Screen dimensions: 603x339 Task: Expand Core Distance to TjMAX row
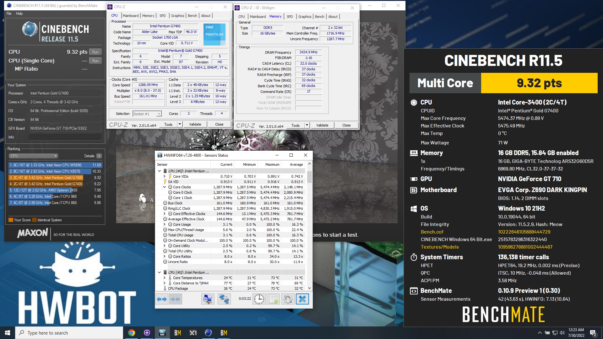164,283
